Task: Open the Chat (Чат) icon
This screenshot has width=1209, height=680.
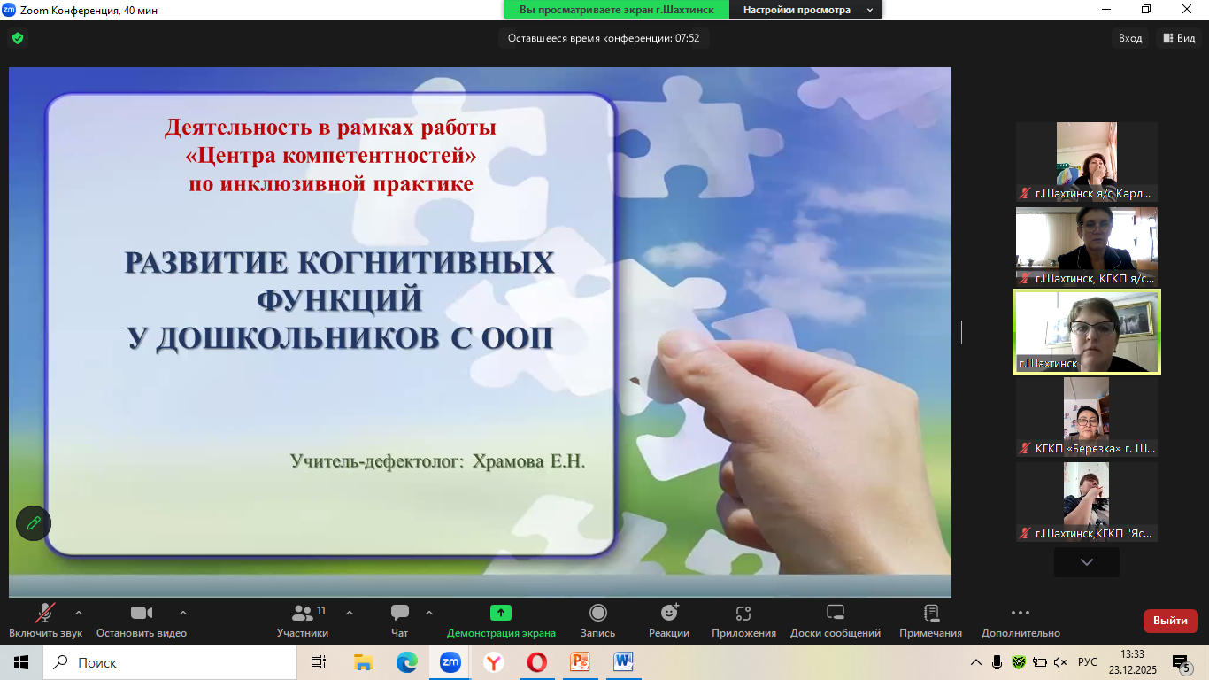Action: click(x=400, y=613)
